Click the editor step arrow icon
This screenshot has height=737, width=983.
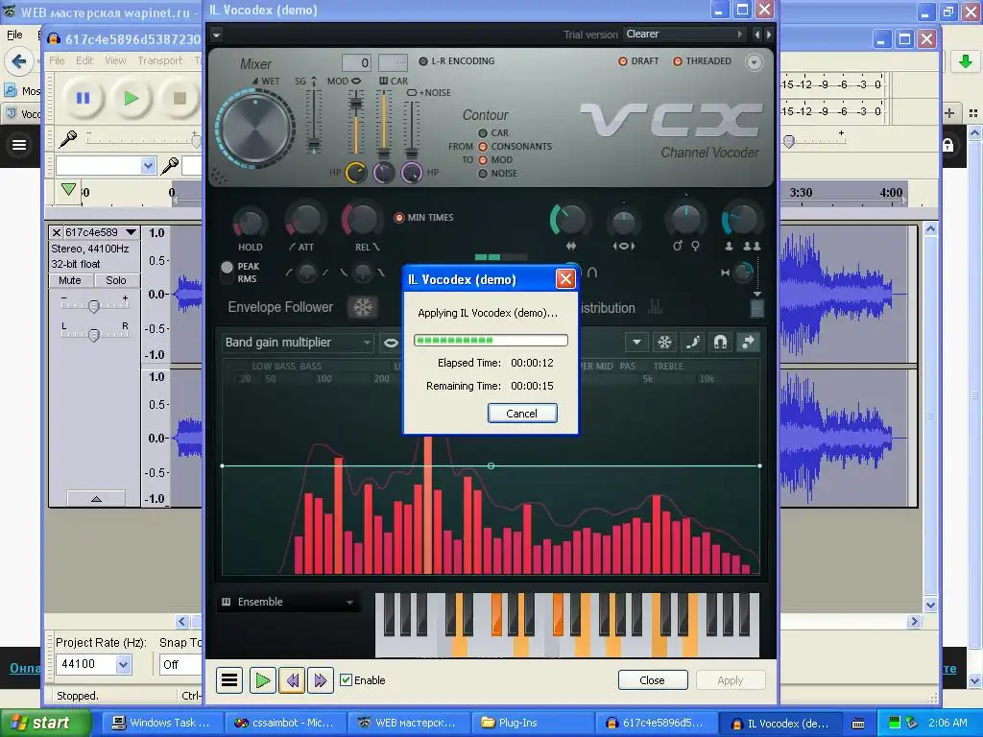[x=748, y=343]
